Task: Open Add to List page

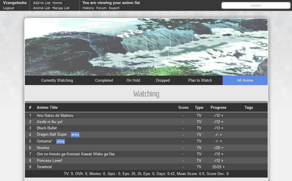Action: coord(42,3)
